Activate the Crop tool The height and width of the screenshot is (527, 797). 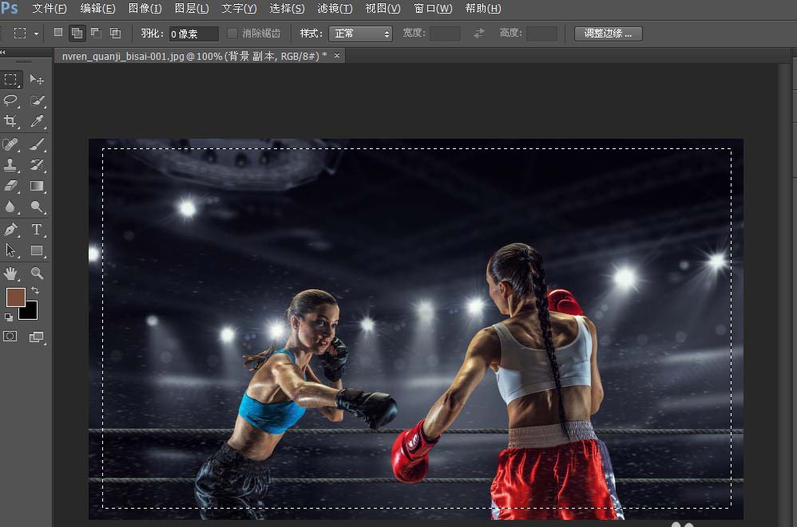point(11,122)
